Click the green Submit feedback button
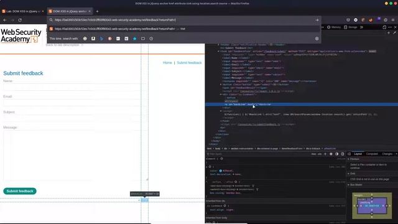 tap(20, 191)
